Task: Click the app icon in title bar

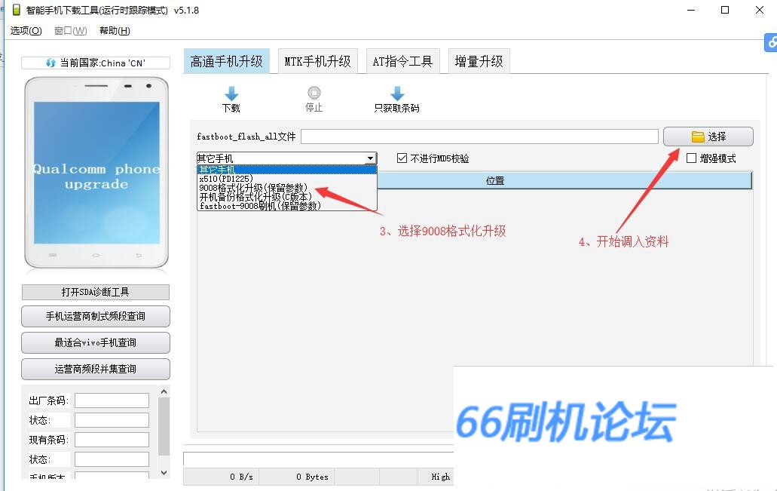Action: click(16, 10)
